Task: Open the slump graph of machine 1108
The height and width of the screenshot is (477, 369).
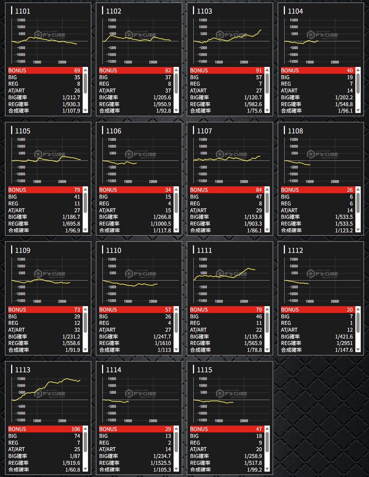Action: pyautogui.click(x=320, y=160)
